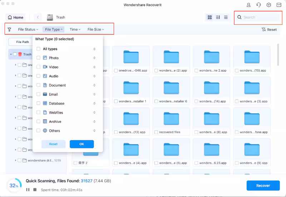Image resolution: width=286 pixels, height=197 pixels.
Task: Click the red Trash icon in tree
Action: (20, 54)
